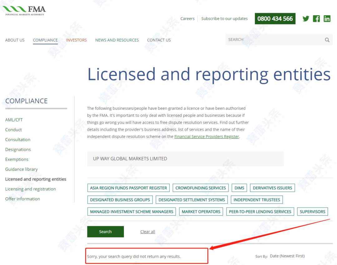Toggle the Supervisors filter
337x265 pixels.
(x=312, y=212)
